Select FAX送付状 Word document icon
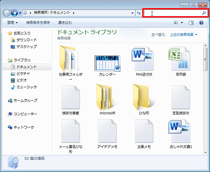This screenshot has height=172, width=210. point(142,59)
